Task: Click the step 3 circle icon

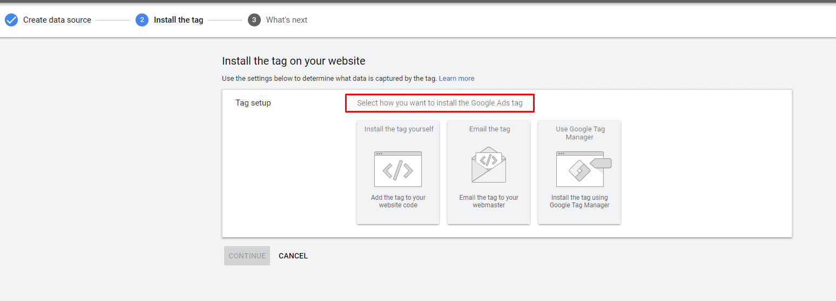Action: pyautogui.click(x=254, y=20)
